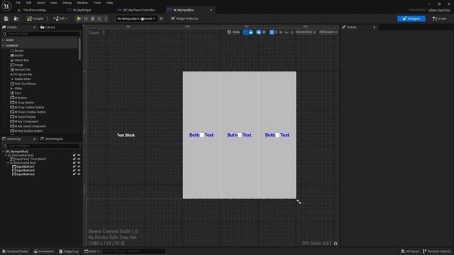Open the DPI Scale settings gear
This screenshot has width=454, height=255.
(336, 244)
